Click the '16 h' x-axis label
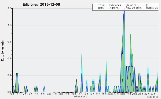The image size is (161, 99). pyautogui.click(x=110, y=94)
